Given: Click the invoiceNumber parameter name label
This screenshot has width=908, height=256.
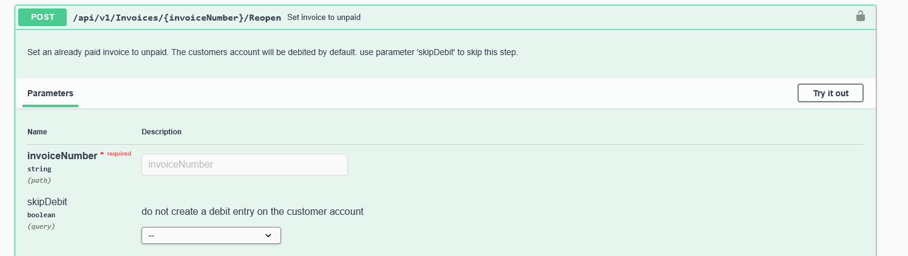Looking at the screenshot, I should [x=62, y=156].
